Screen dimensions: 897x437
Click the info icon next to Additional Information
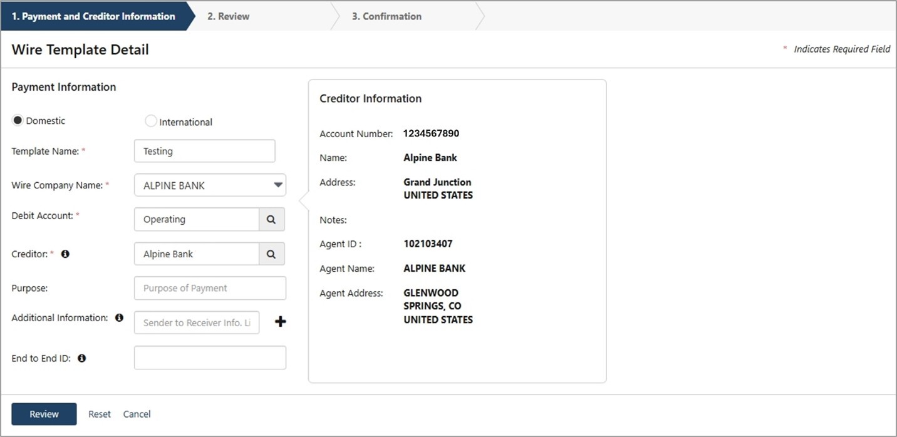[x=119, y=318]
